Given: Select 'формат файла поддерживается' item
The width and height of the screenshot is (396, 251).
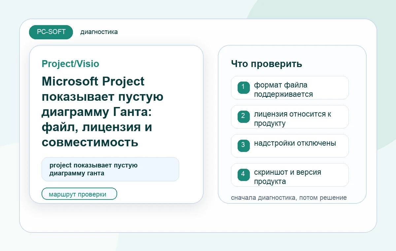Looking at the screenshot, I should pyautogui.click(x=290, y=88).
